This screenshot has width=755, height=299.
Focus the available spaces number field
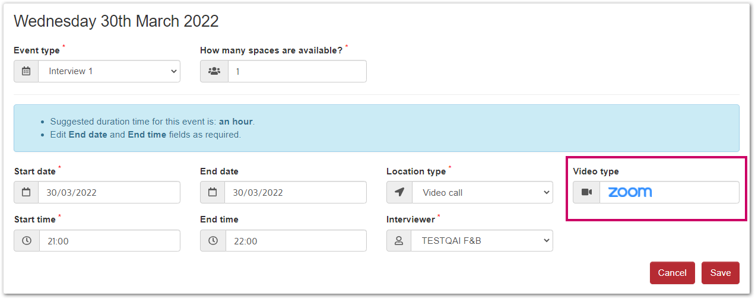click(297, 71)
